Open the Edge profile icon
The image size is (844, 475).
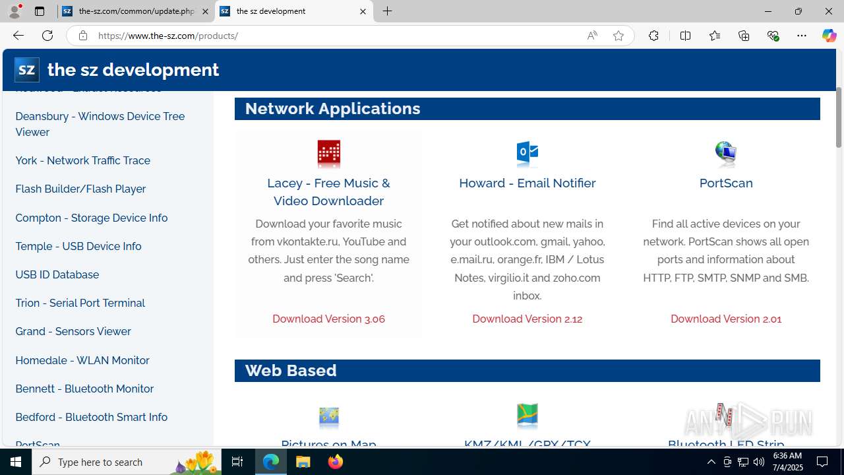(15, 11)
